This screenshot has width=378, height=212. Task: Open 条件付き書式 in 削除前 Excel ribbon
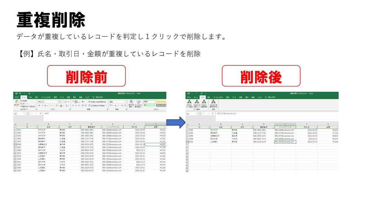click(x=131, y=104)
